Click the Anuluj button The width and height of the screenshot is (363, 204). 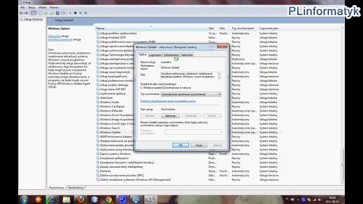point(199,145)
